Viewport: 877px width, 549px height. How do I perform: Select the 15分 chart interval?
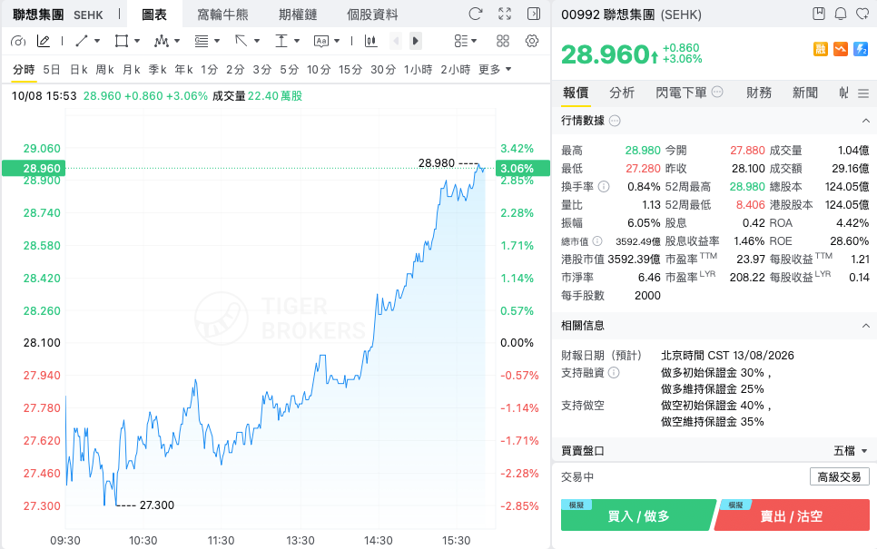click(350, 69)
